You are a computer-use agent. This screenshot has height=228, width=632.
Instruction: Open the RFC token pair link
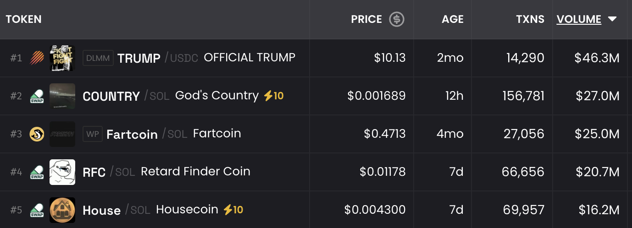coord(94,172)
